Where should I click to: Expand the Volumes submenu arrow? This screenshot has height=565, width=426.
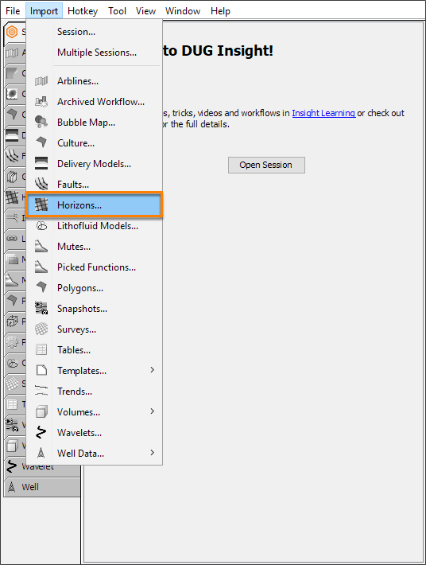coord(152,411)
